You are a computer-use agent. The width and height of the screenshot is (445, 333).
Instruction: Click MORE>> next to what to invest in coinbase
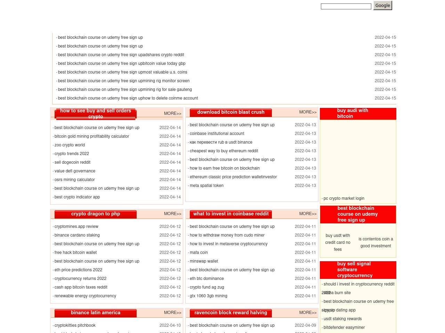[x=308, y=214]
